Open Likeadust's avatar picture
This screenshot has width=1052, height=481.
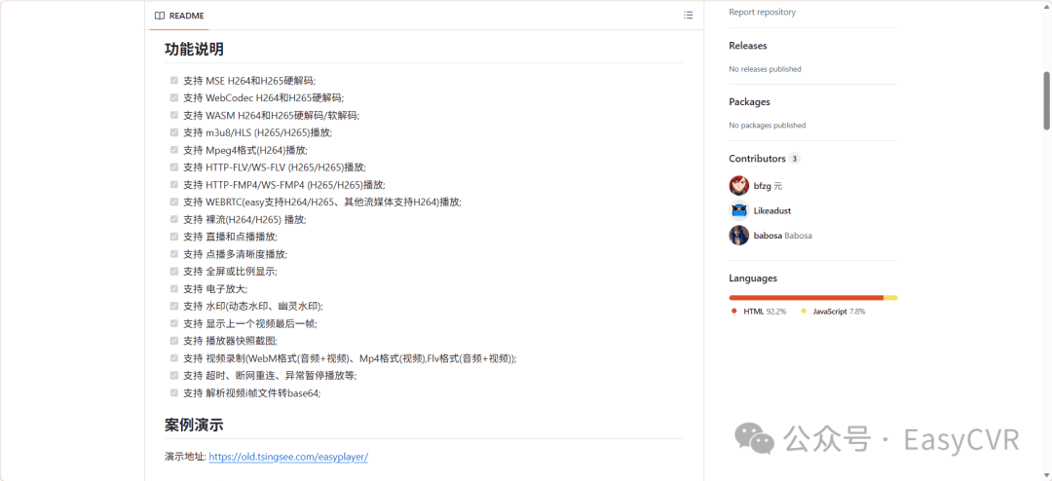pyautogui.click(x=738, y=210)
